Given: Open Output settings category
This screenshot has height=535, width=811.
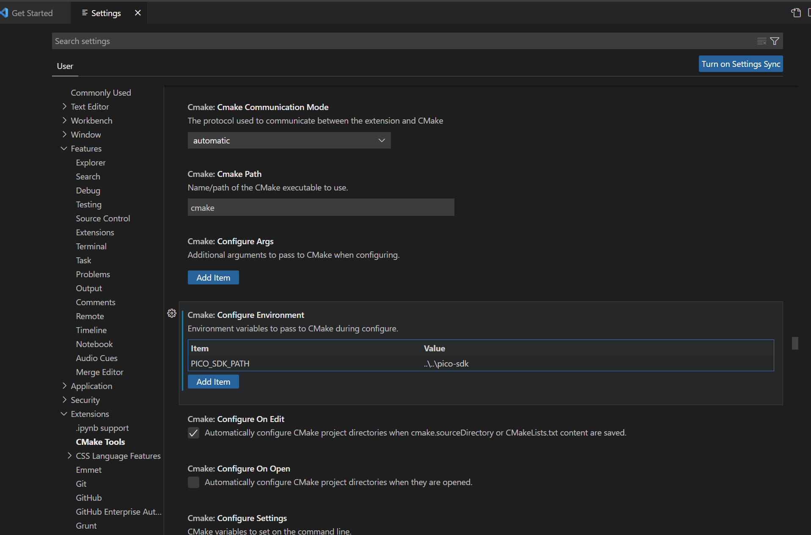Looking at the screenshot, I should pos(89,288).
